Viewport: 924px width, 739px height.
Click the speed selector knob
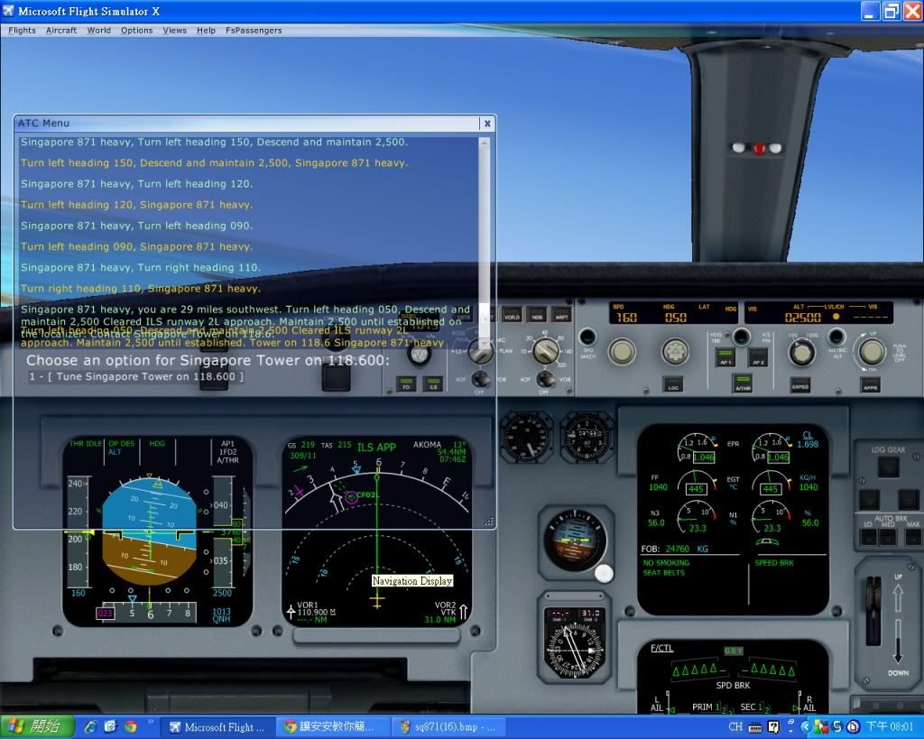pos(622,352)
